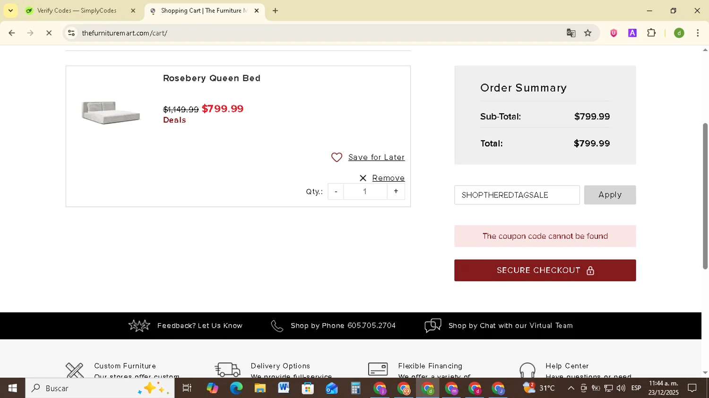Viewport: 709px width, 398px height.
Task: Launch Microsoft Edge from the taskbar
Action: 236,388
